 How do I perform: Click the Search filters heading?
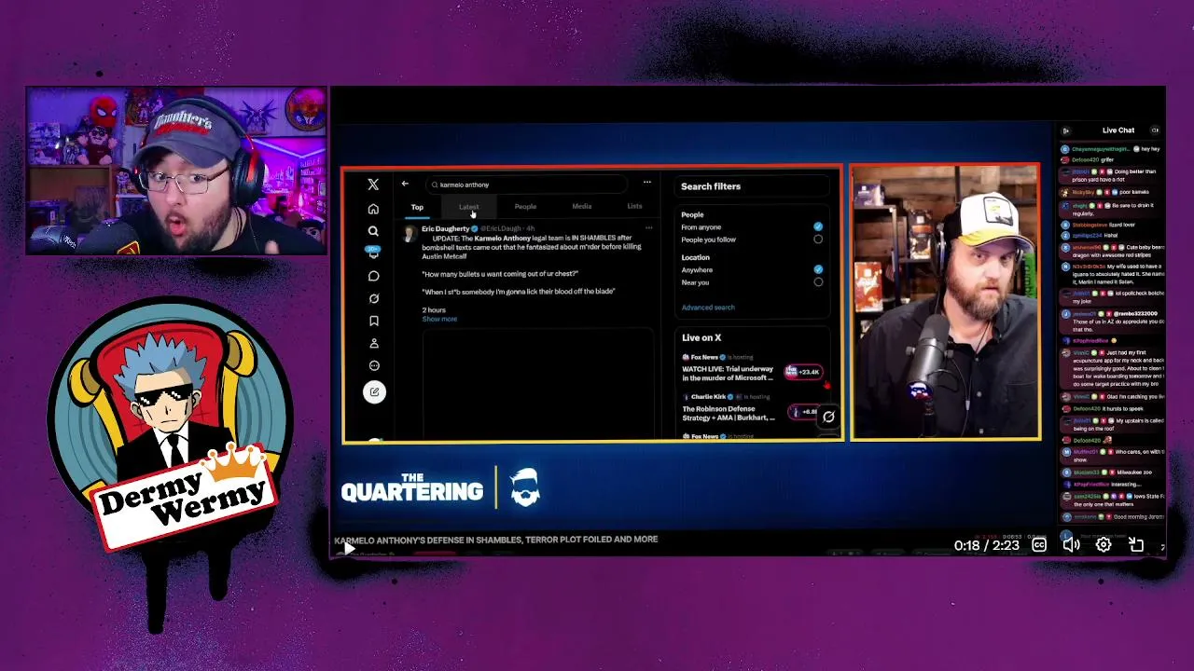click(711, 186)
